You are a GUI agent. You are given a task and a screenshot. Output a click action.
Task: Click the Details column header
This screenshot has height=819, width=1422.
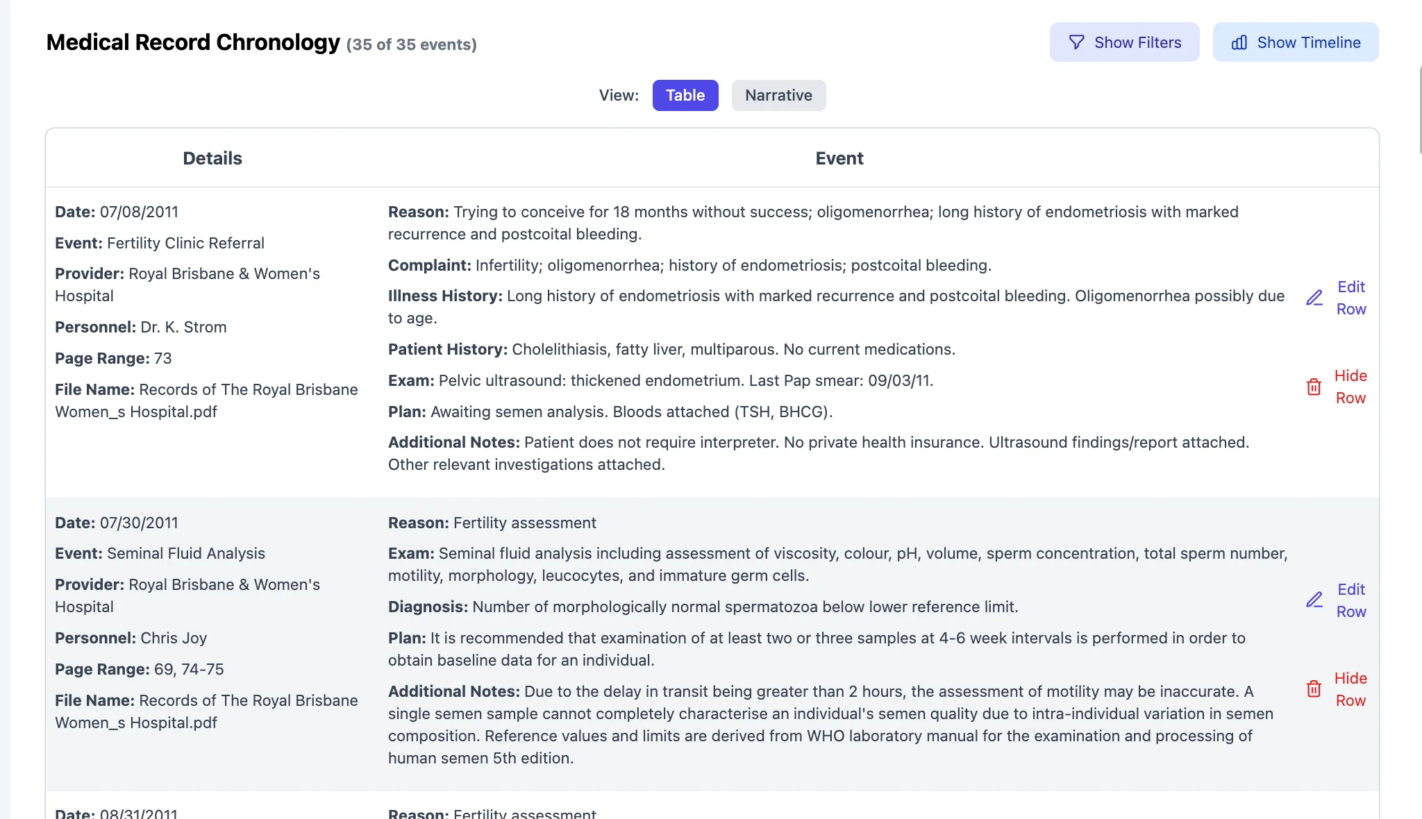click(x=212, y=158)
